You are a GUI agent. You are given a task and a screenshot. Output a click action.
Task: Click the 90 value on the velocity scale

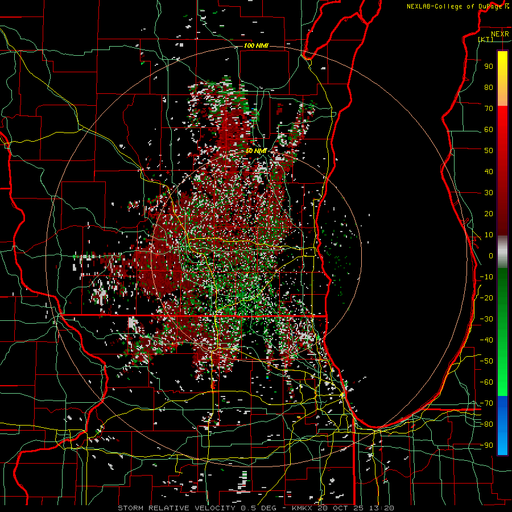coord(489,67)
